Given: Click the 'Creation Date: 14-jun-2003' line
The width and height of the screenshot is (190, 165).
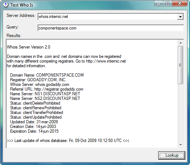Looking at the screenshot, I should coord(33,127).
